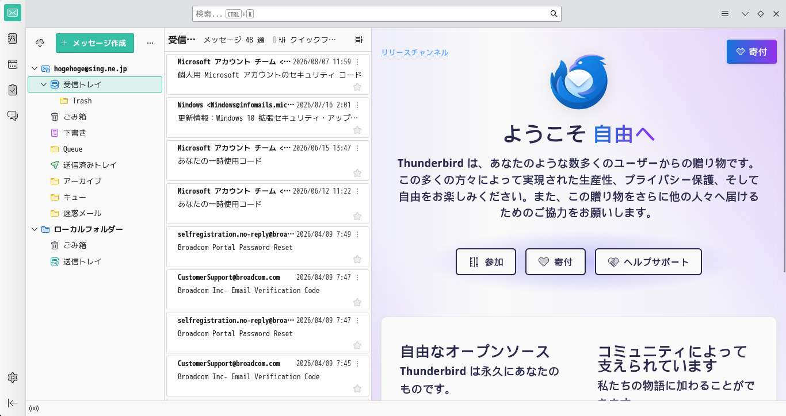This screenshot has width=786, height=416.
Task: Open the Microsoft セキュリティ コード message
Action: coord(268,76)
